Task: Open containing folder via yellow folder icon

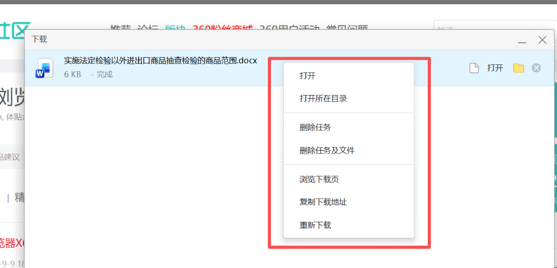Action: coord(518,68)
